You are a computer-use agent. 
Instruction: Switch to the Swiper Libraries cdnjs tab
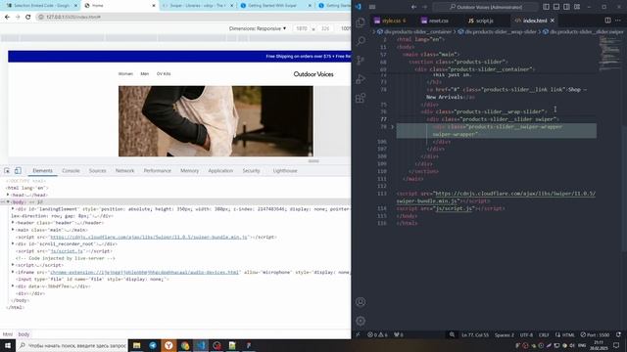point(198,6)
